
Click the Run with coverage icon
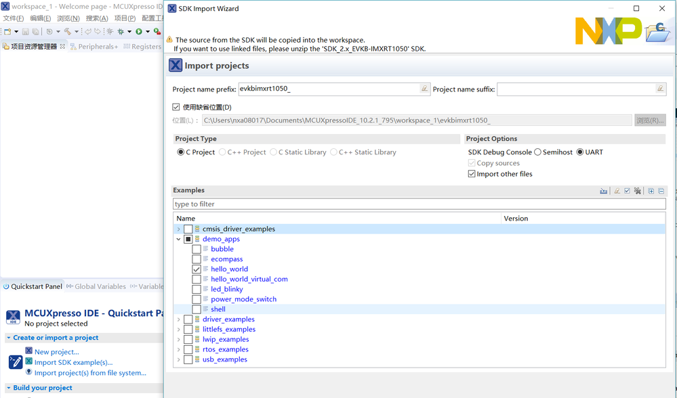point(157,32)
